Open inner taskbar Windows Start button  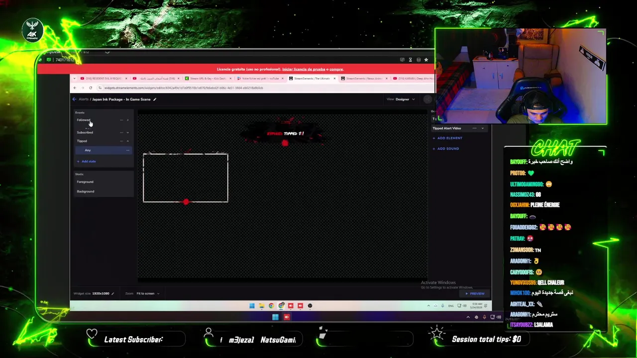[x=252, y=306]
